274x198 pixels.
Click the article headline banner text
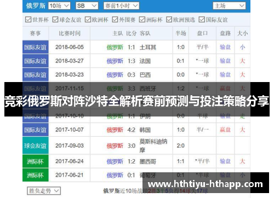coord(137,101)
